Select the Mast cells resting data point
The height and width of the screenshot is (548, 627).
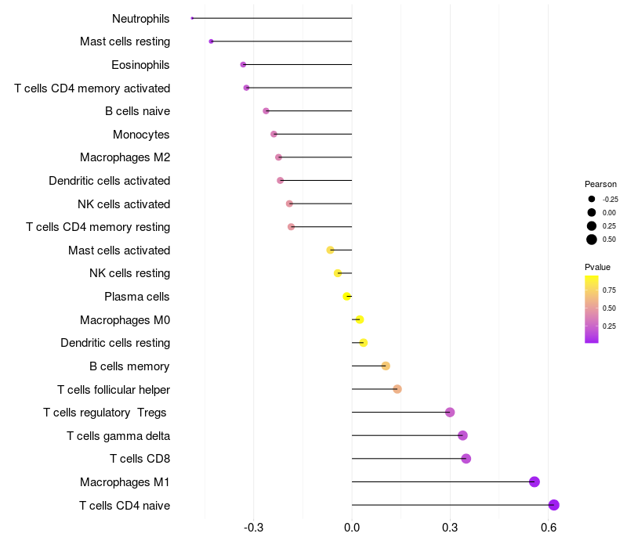point(211,41)
